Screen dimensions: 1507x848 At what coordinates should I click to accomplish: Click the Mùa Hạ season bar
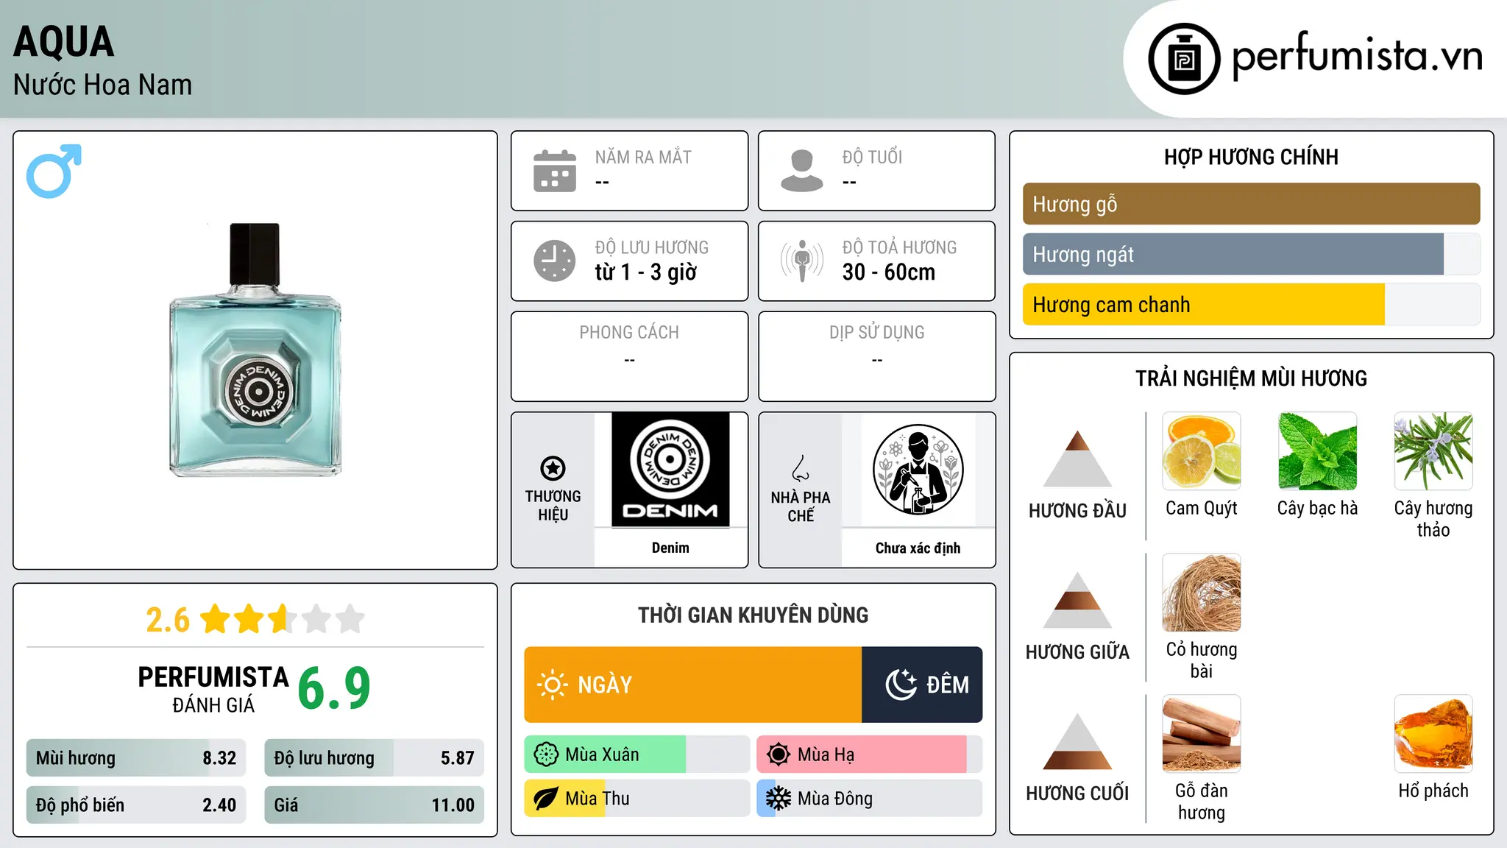coord(870,755)
